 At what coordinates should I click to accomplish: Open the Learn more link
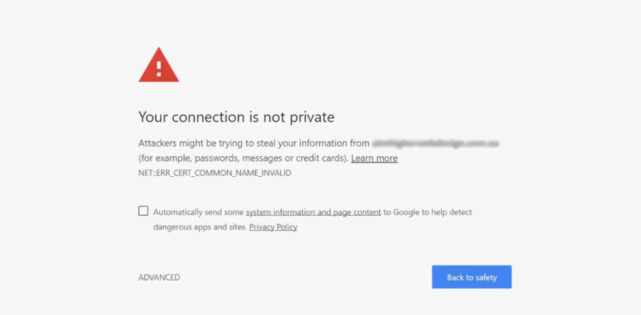374,158
